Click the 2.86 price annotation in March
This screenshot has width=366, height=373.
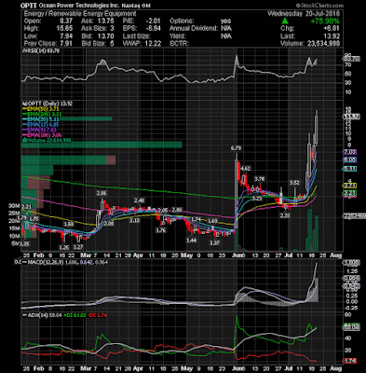[102, 193]
